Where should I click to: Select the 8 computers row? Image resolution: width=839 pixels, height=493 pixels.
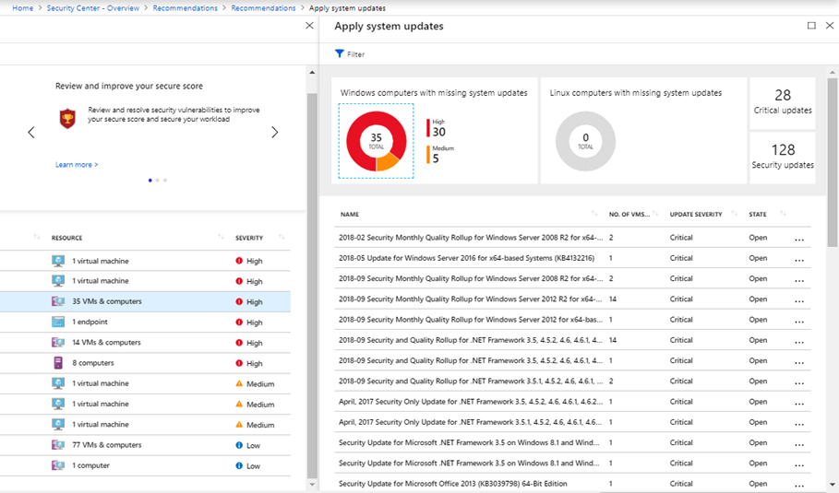tap(145, 363)
